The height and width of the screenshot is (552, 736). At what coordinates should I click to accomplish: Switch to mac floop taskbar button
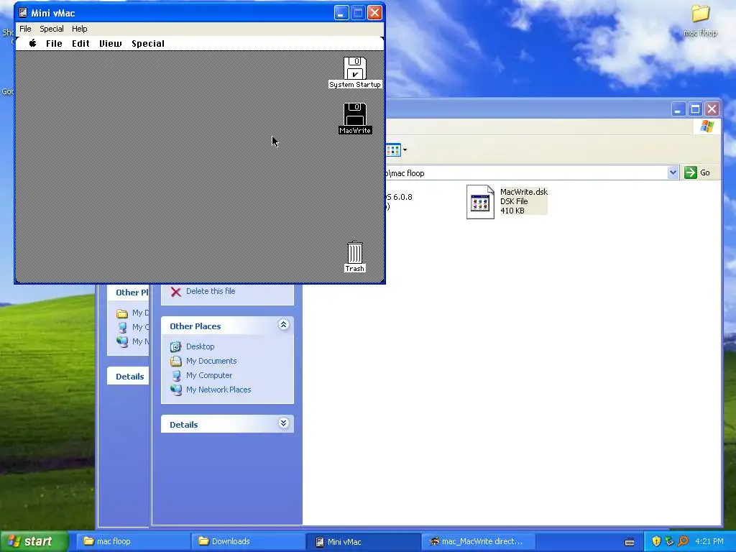click(132, 541)
